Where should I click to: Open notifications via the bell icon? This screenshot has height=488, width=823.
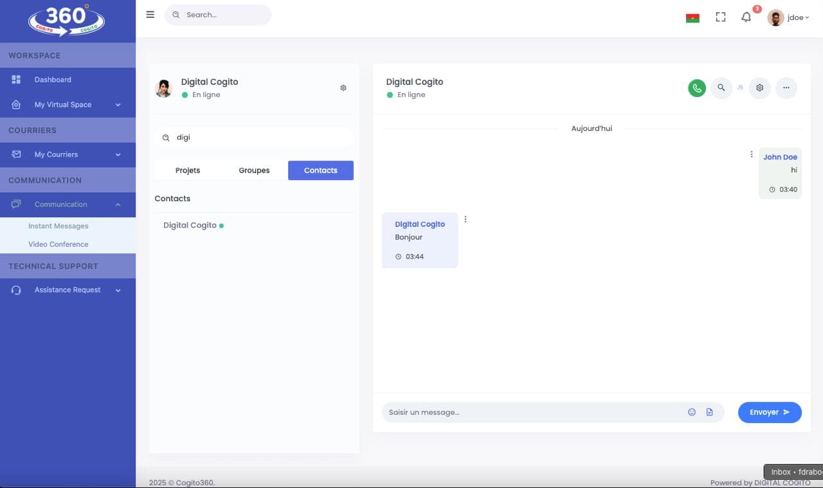[x=746, y=17]
